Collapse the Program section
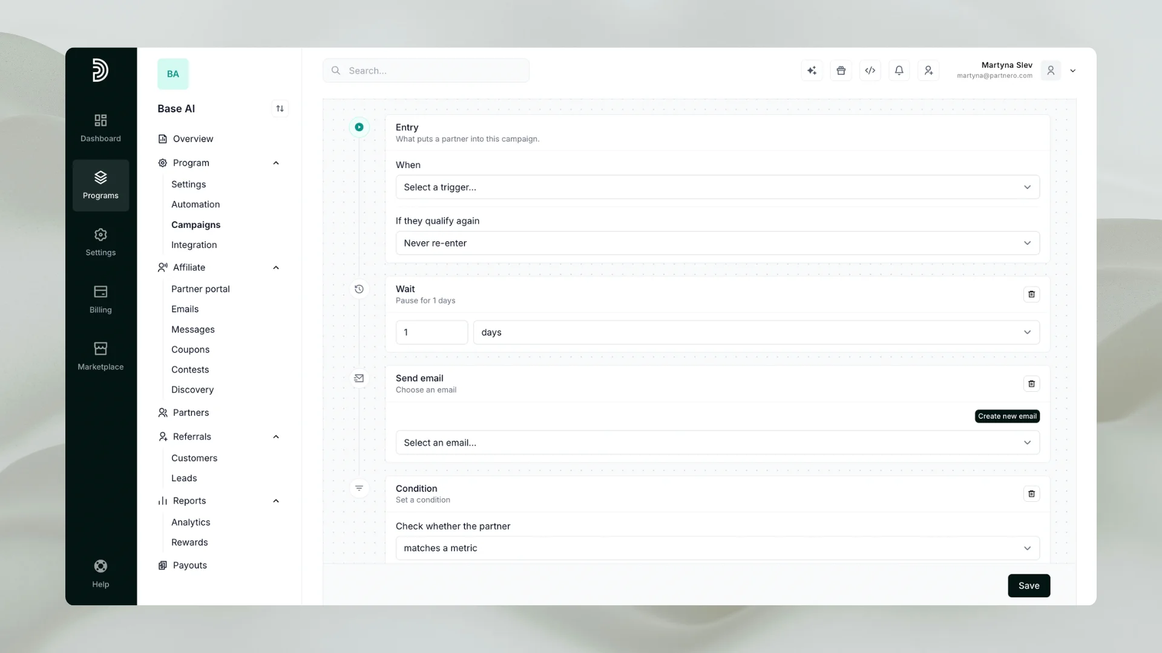 point(276,163)
